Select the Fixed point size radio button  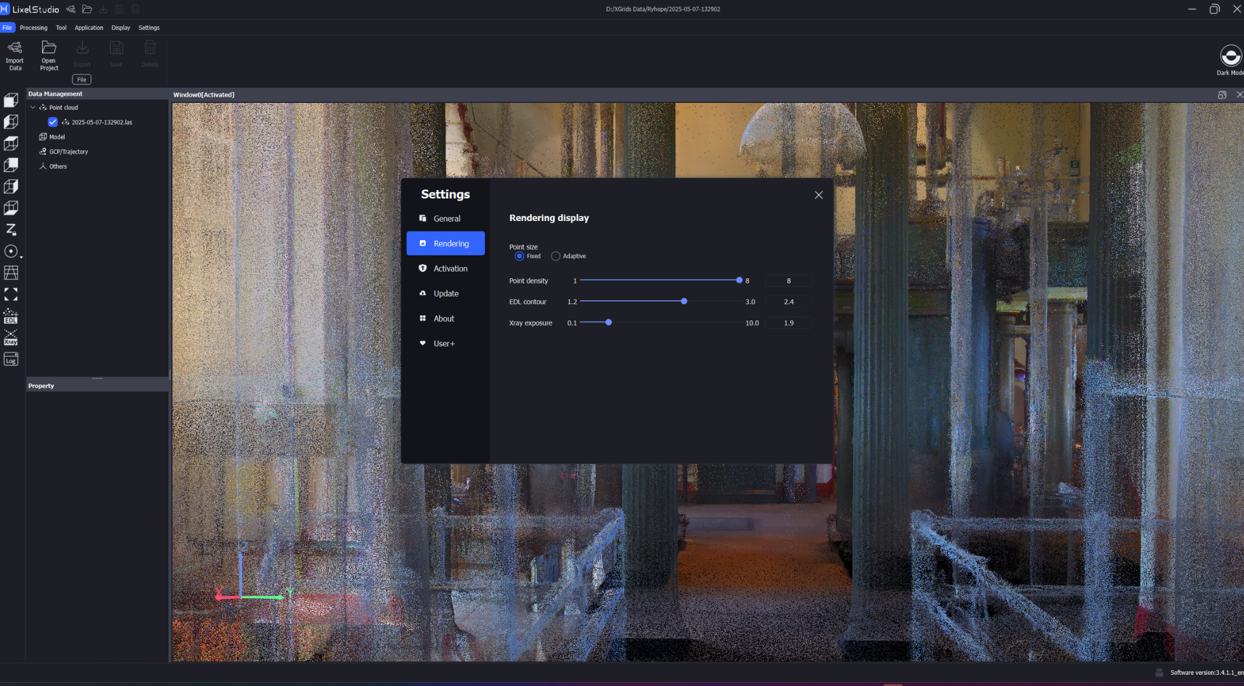(520, 256)
